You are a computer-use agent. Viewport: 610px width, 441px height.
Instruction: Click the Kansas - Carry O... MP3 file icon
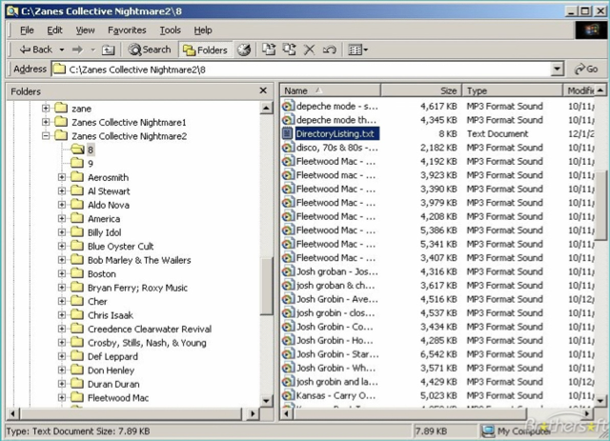coord(288,395)
